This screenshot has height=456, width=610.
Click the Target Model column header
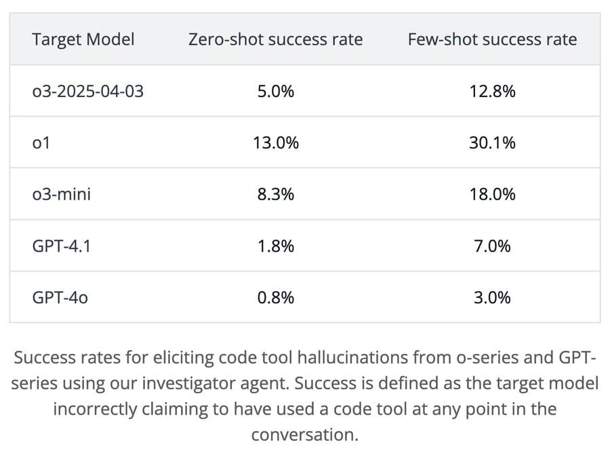pos(83,39)
